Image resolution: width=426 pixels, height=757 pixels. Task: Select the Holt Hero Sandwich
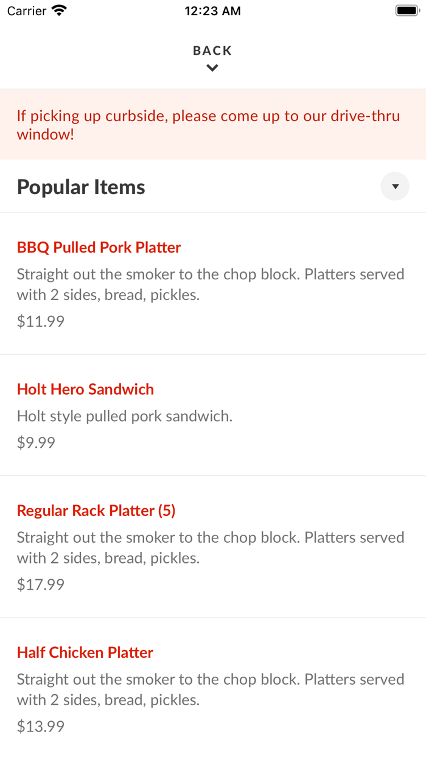[85, 389]
